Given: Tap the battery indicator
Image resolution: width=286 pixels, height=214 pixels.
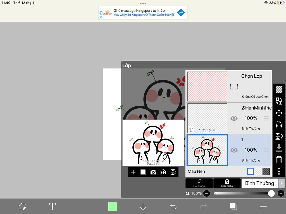Looking at the screenshot, I should [280, 3].
